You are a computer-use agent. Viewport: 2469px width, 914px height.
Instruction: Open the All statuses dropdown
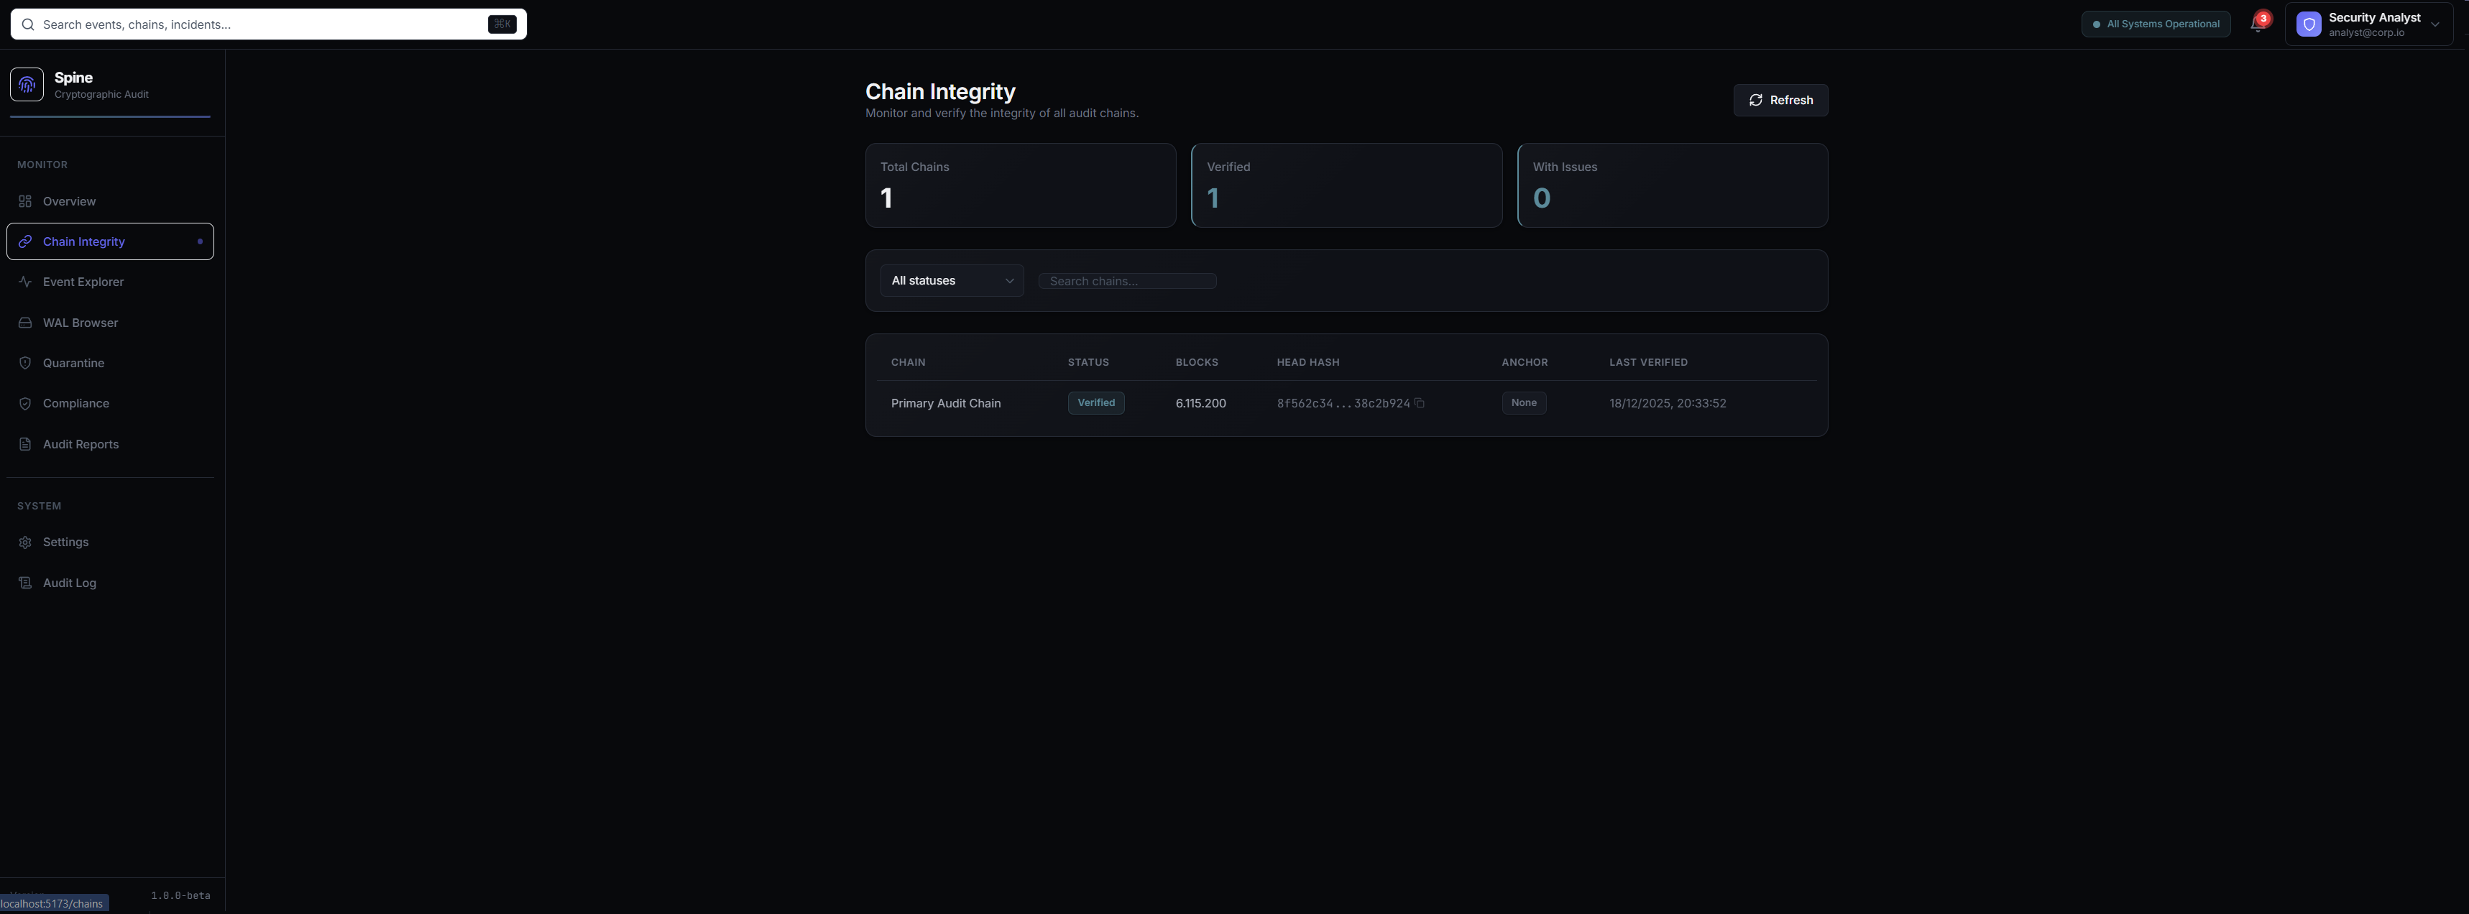951,280
